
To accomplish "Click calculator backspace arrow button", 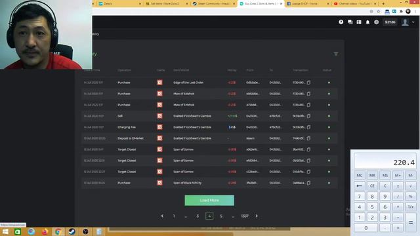I will 360,186.
